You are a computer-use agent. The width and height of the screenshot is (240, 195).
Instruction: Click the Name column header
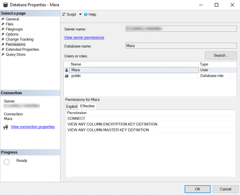(x=134, y=64)
